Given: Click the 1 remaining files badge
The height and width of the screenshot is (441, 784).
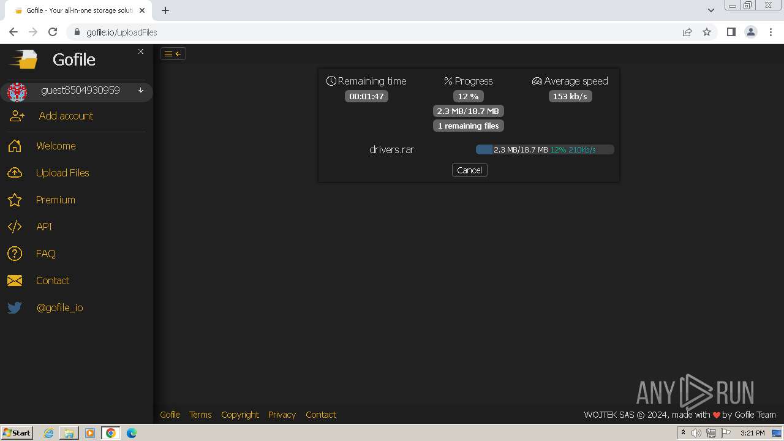Looking at the screenshot, I should click(x=469, y=126).
